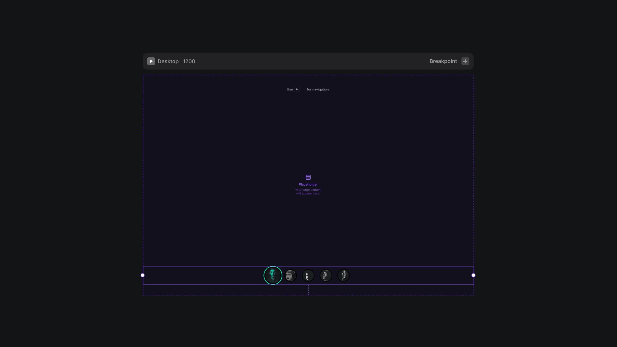Viewport: 617px width, 347px height.
Task: Click the Placeholder text link
Action: pyautogui.click(x=308, y=184)
